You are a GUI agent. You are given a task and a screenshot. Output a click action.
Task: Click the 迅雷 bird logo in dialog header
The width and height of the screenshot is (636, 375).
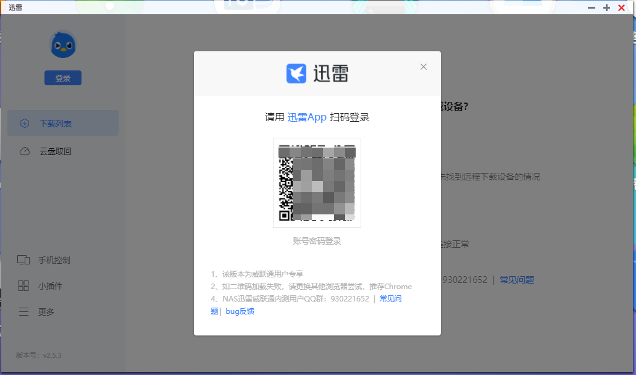(296, 74)
